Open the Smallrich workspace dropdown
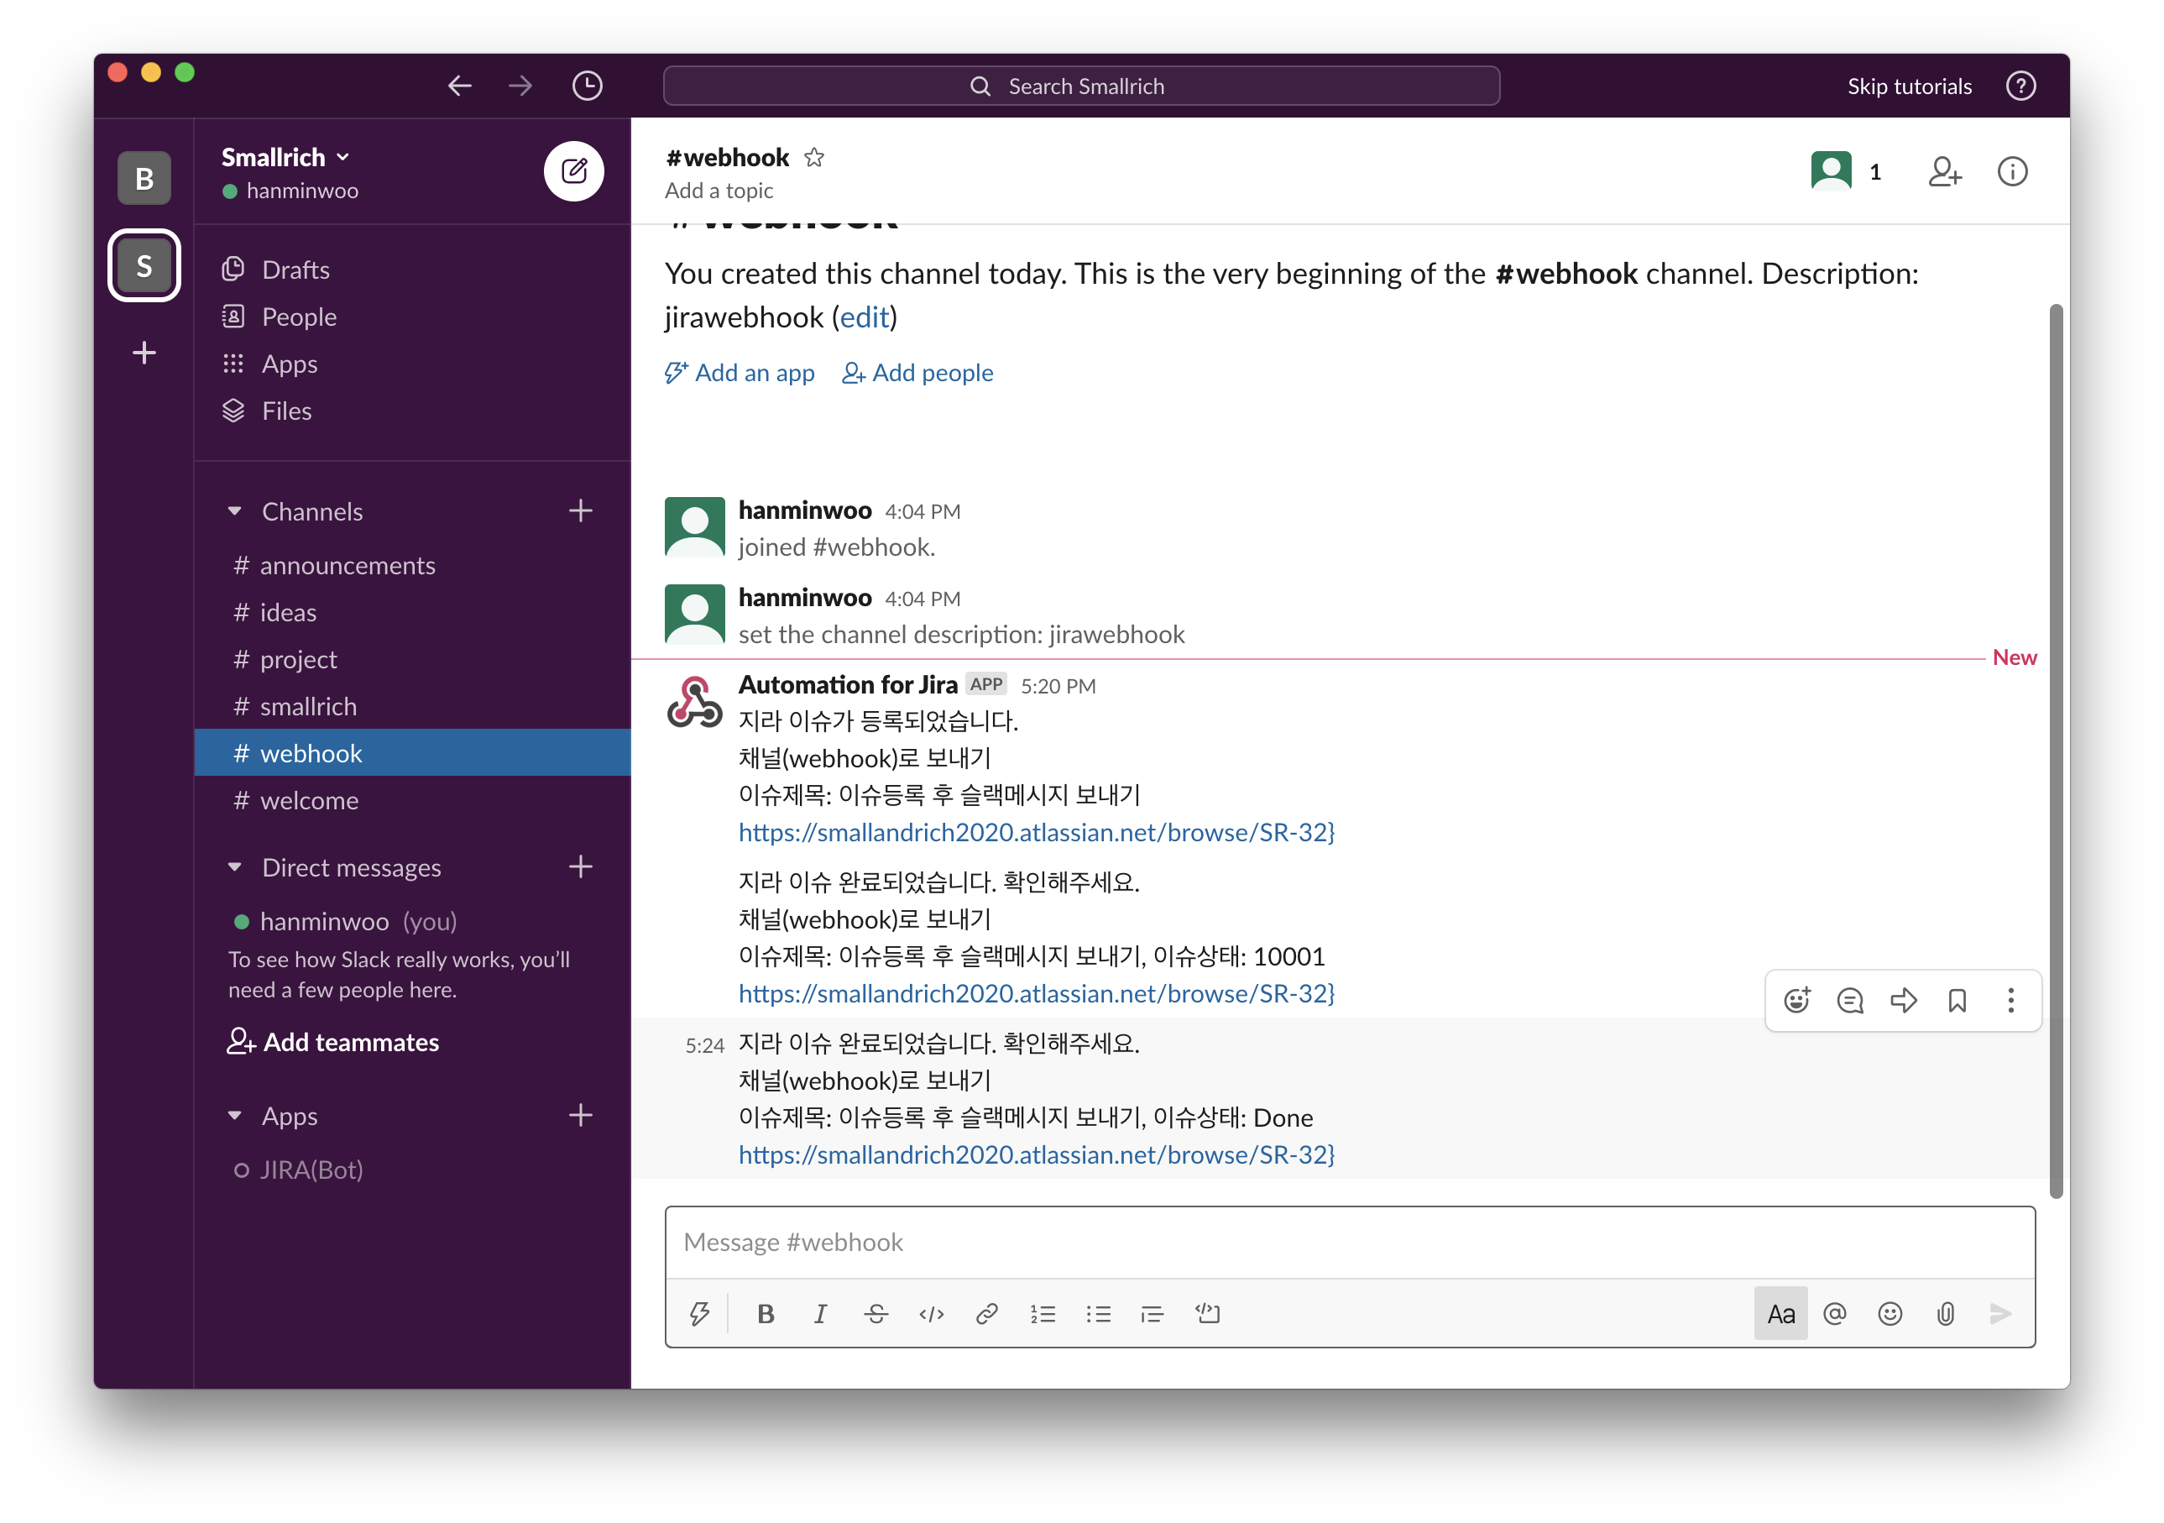The width and height of the screenshot is (2164, 1523). point(285,157)
